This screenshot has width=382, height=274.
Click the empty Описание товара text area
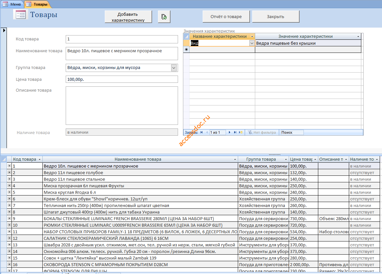tap(122, 105)
